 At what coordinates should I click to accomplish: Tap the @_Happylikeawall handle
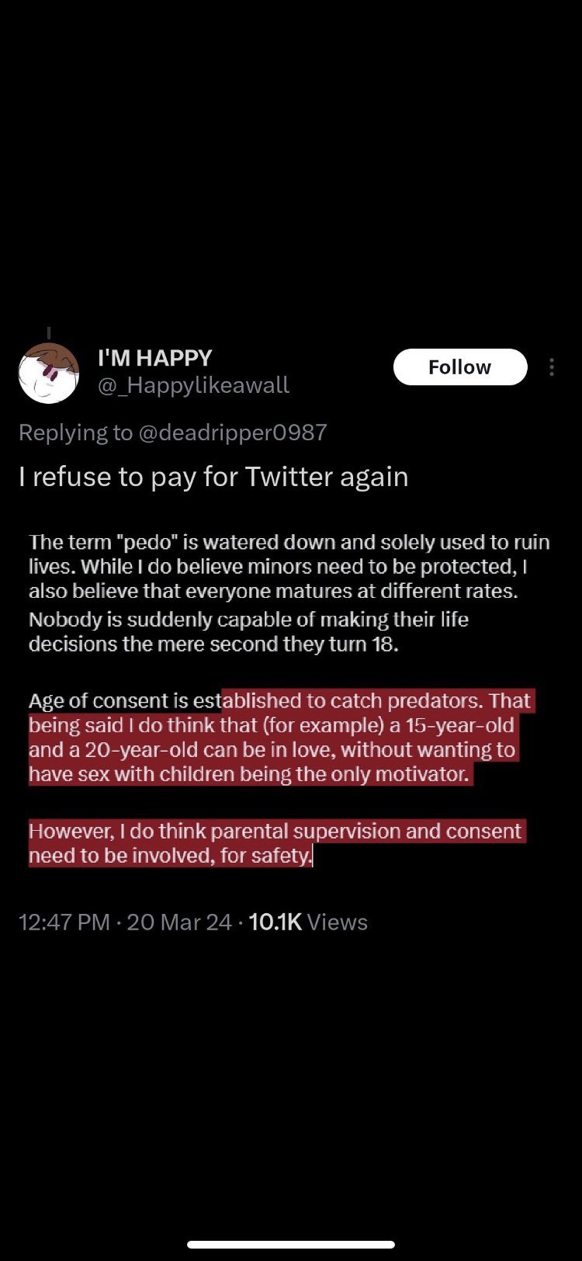(193, 385)
